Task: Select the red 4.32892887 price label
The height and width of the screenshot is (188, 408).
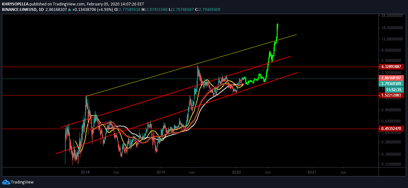Action: point(391,67)
